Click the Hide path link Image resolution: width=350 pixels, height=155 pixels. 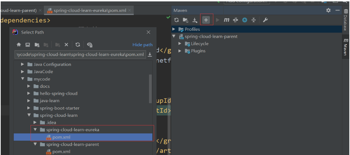[x=143, y=45]
